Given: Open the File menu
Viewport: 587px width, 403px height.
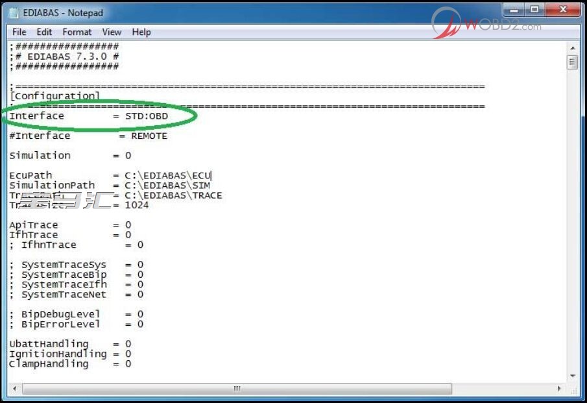Looking at the screenshot, I should point(19,32).
